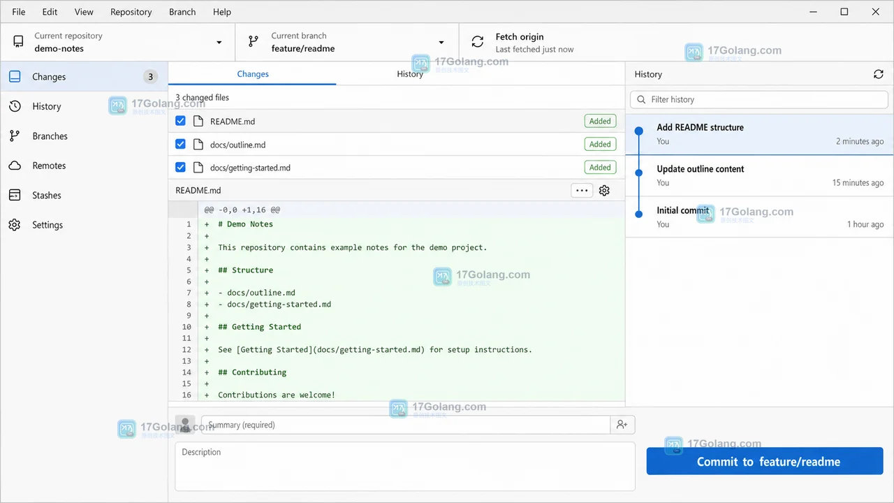
Task: Switch to the History tab in center pane
Action: pyautogui.click(x=410, y=74)
